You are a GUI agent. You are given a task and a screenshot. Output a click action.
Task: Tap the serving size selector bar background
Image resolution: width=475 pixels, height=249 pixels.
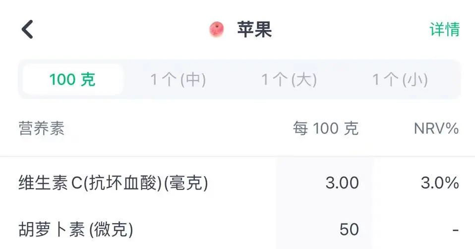click(239, 80)
